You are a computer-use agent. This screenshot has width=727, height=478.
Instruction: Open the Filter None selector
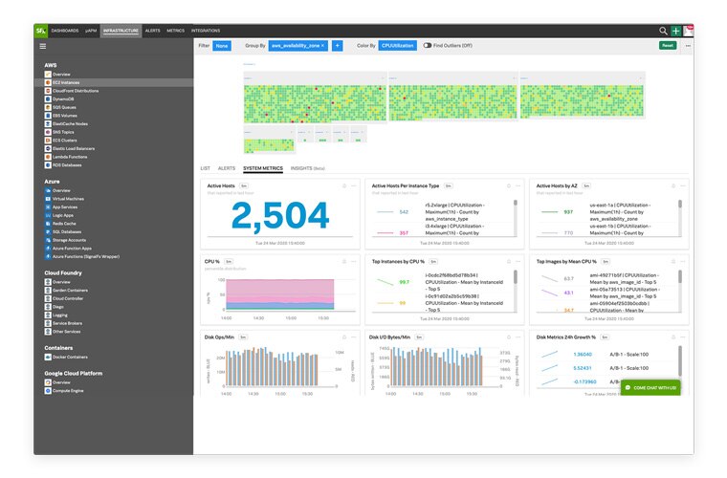(221, 45)
